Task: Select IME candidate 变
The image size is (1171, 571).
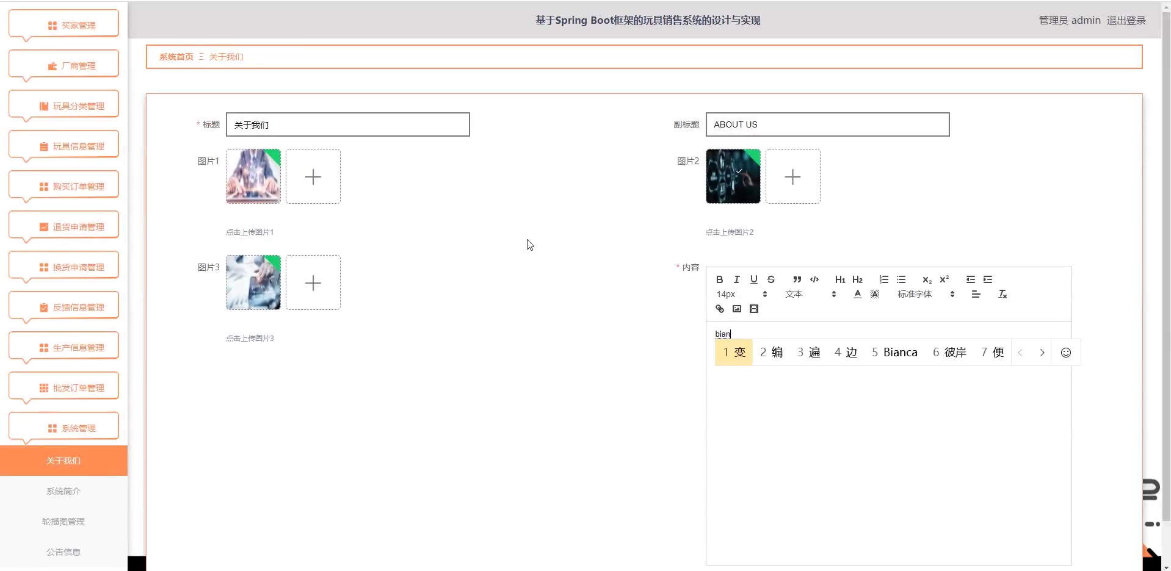Action: pos(734,353)
